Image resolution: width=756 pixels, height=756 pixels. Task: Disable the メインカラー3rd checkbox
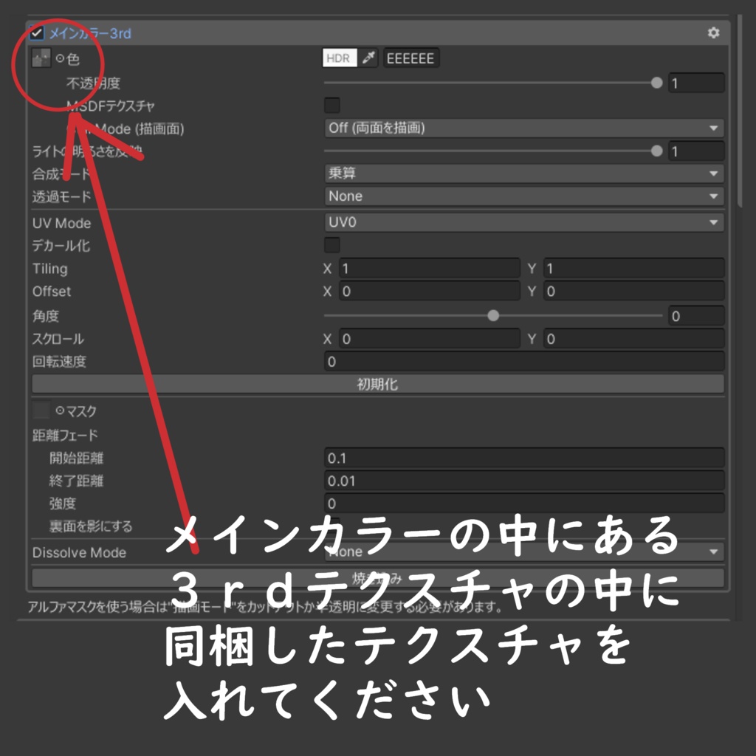35,32
